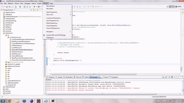Click the Debug bug icon in toolbar
Image resolution: width=184 pixels, height=103 pixels.
34,7
